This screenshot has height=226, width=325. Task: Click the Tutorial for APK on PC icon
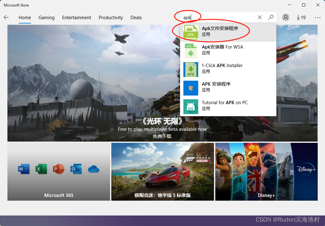tap(191, 107)
